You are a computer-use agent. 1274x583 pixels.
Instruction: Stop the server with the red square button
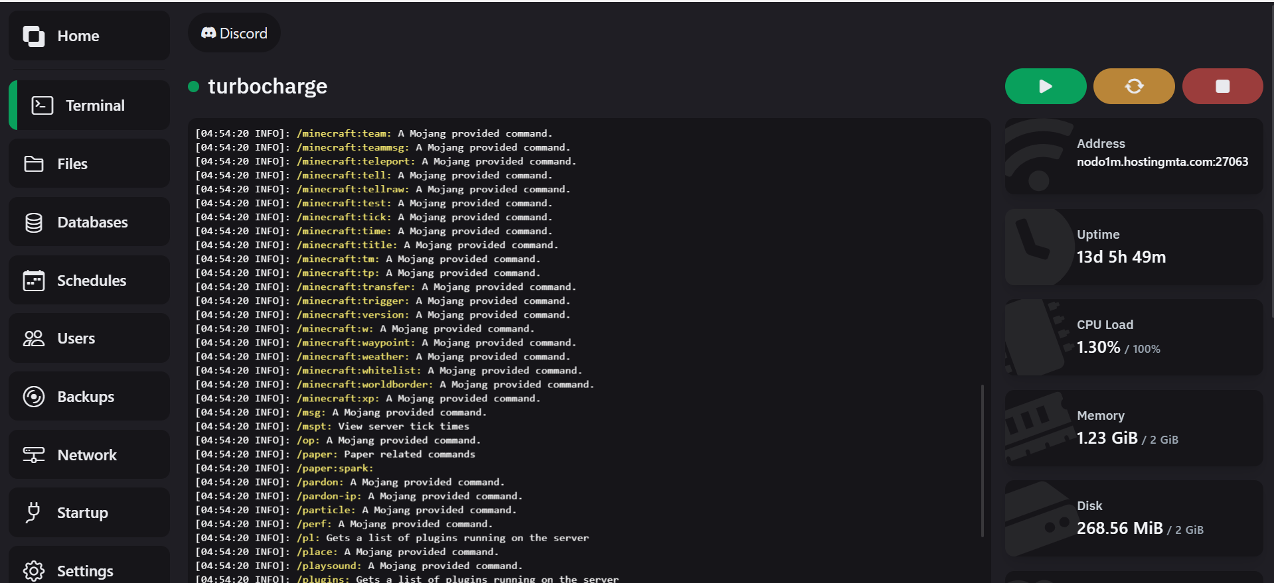pyautogui.click(x=1222, y=86)
